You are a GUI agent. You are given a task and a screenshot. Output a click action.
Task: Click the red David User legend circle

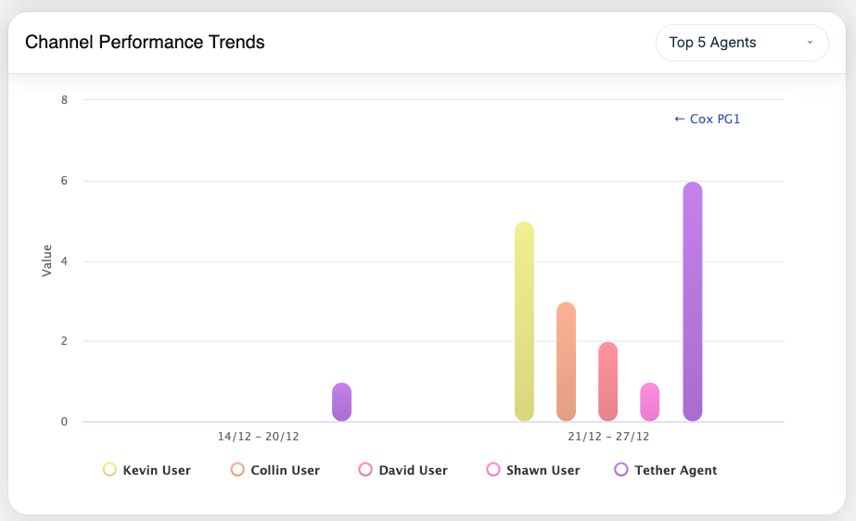coord(365,470)
